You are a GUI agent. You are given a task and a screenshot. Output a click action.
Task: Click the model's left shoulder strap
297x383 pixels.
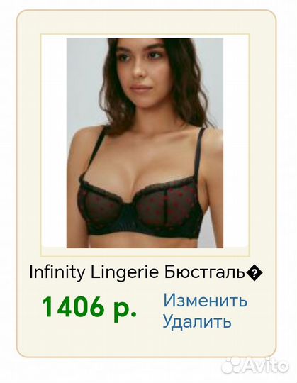(201, 153)
